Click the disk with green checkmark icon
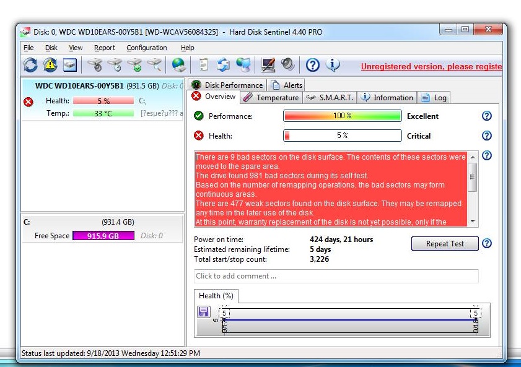 (x=134, y=65)
